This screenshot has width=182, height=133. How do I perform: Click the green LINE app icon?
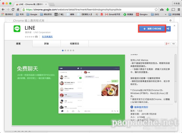pyautogui.click(x=17, y=29)
